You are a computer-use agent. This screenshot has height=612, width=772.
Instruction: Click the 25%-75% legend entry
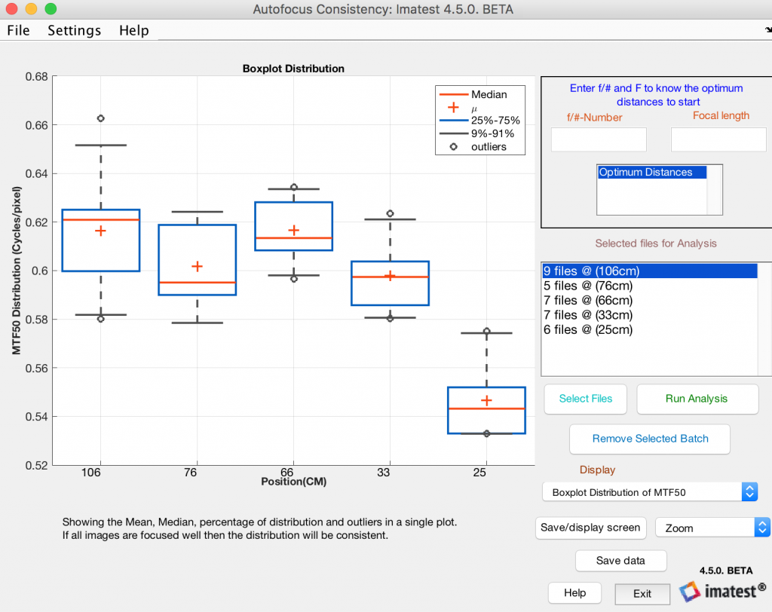pyautogui.click(x=479, y=120)
